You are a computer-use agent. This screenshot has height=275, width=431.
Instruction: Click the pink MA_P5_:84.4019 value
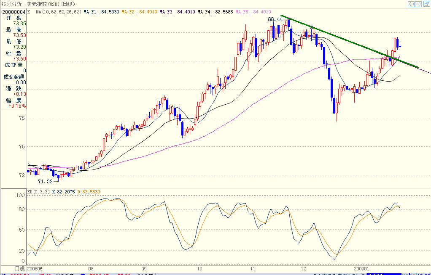[x=253, y=12]
